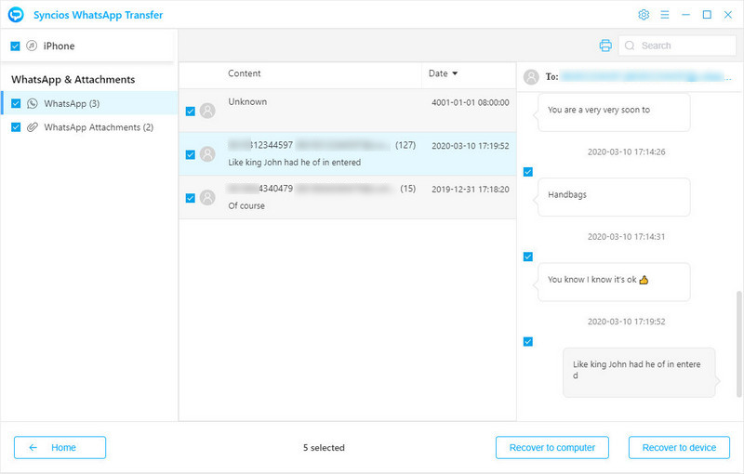Click the chat panel vertical scrollbar
The image size is (744, 474).
coord(738,344)
